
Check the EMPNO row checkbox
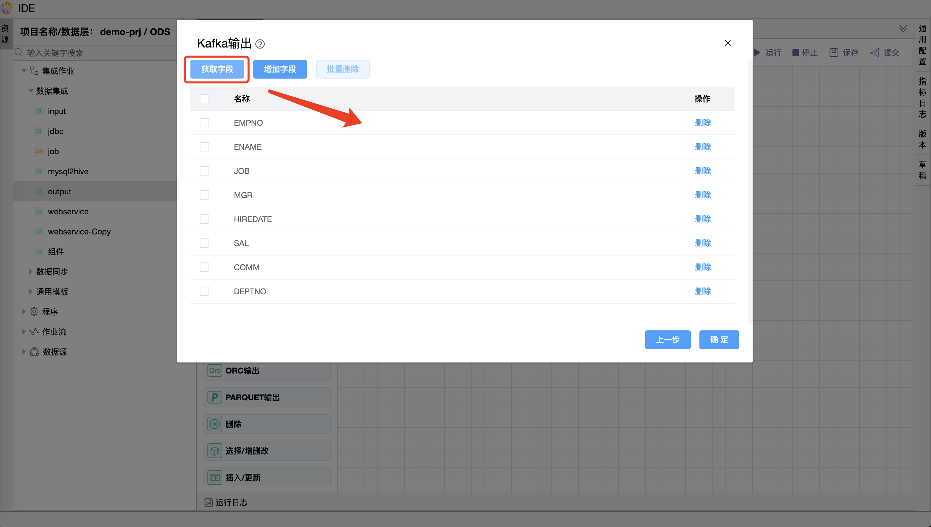204,123
